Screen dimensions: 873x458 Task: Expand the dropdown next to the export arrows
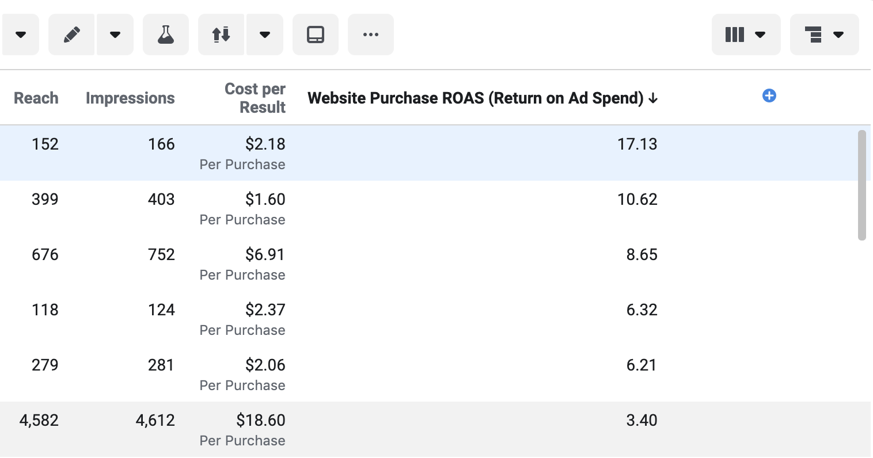click(x=265, y=35)
